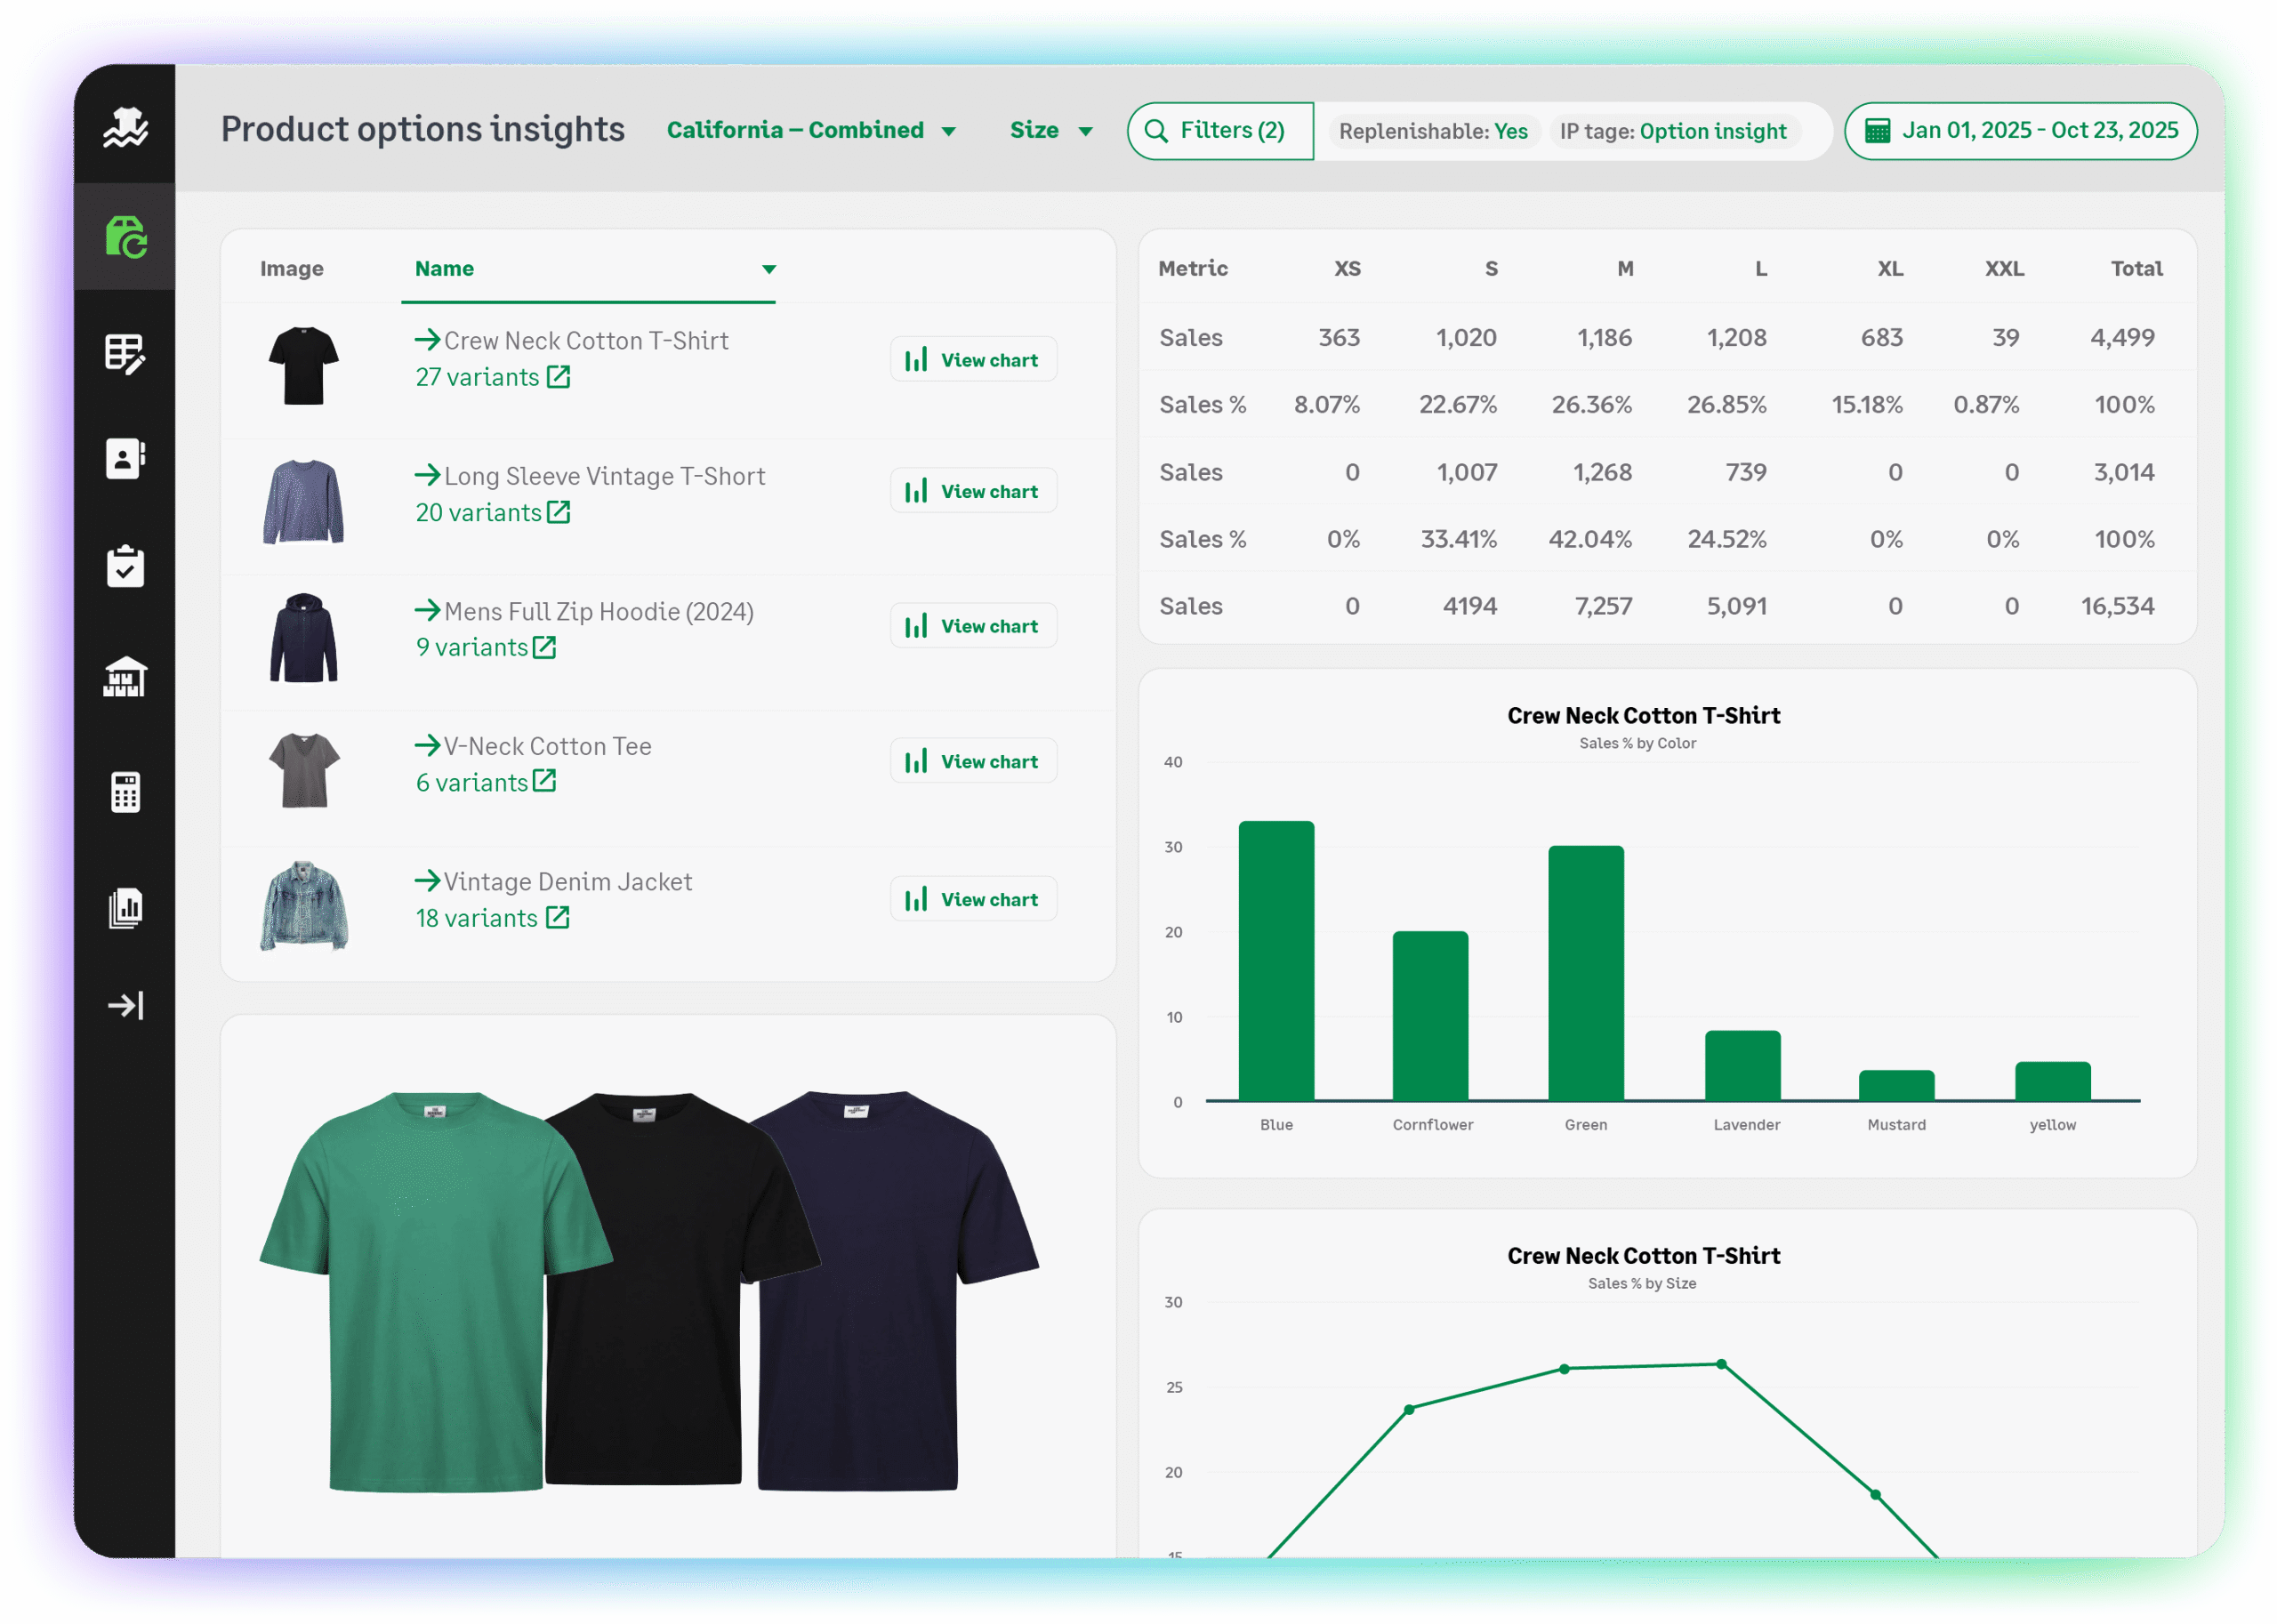Image resolution: width=2277 pixels, height=1624 pixels.
Task: View chart for Mens Full Zip Hoodie
Action: (973, 625)
